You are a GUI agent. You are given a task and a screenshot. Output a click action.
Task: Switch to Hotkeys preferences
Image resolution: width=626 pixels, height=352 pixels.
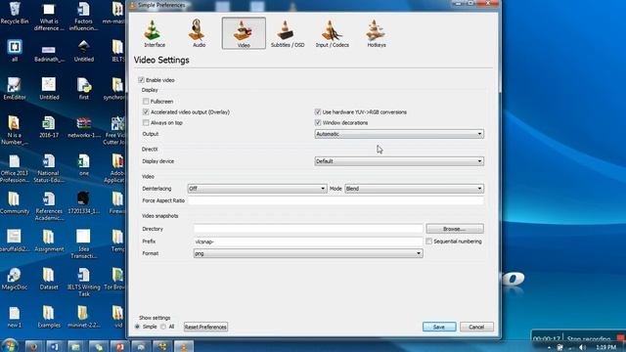coord(376,33)
